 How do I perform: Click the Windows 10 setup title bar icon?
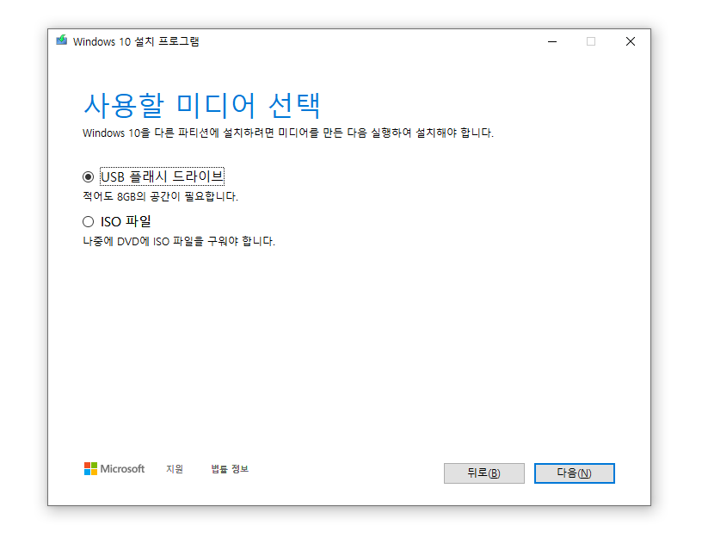coord(62,40)
